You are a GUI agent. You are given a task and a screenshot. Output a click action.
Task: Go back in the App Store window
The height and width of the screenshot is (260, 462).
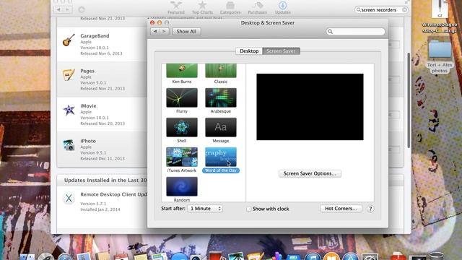pos(59,9)
